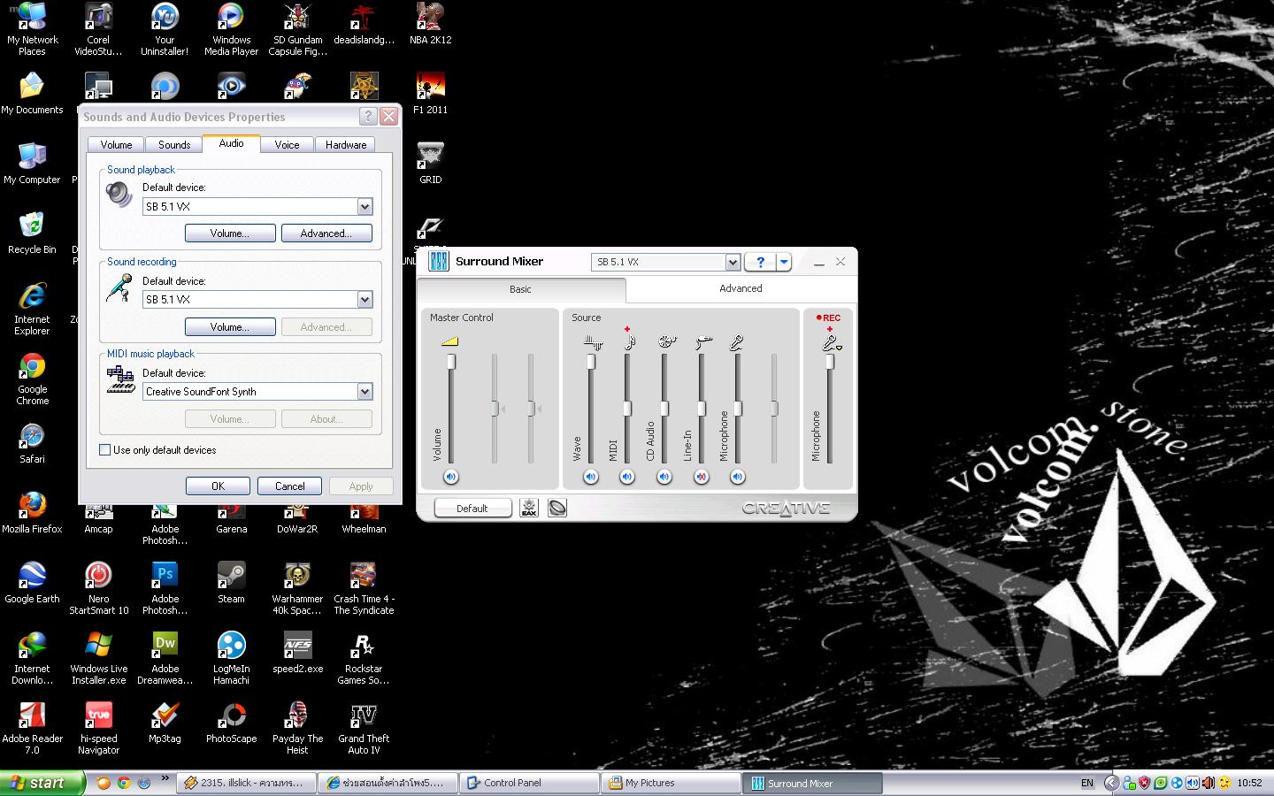1274x796 pixels.
Task: Click the EN language indicator
Action: click(1087, 783)
